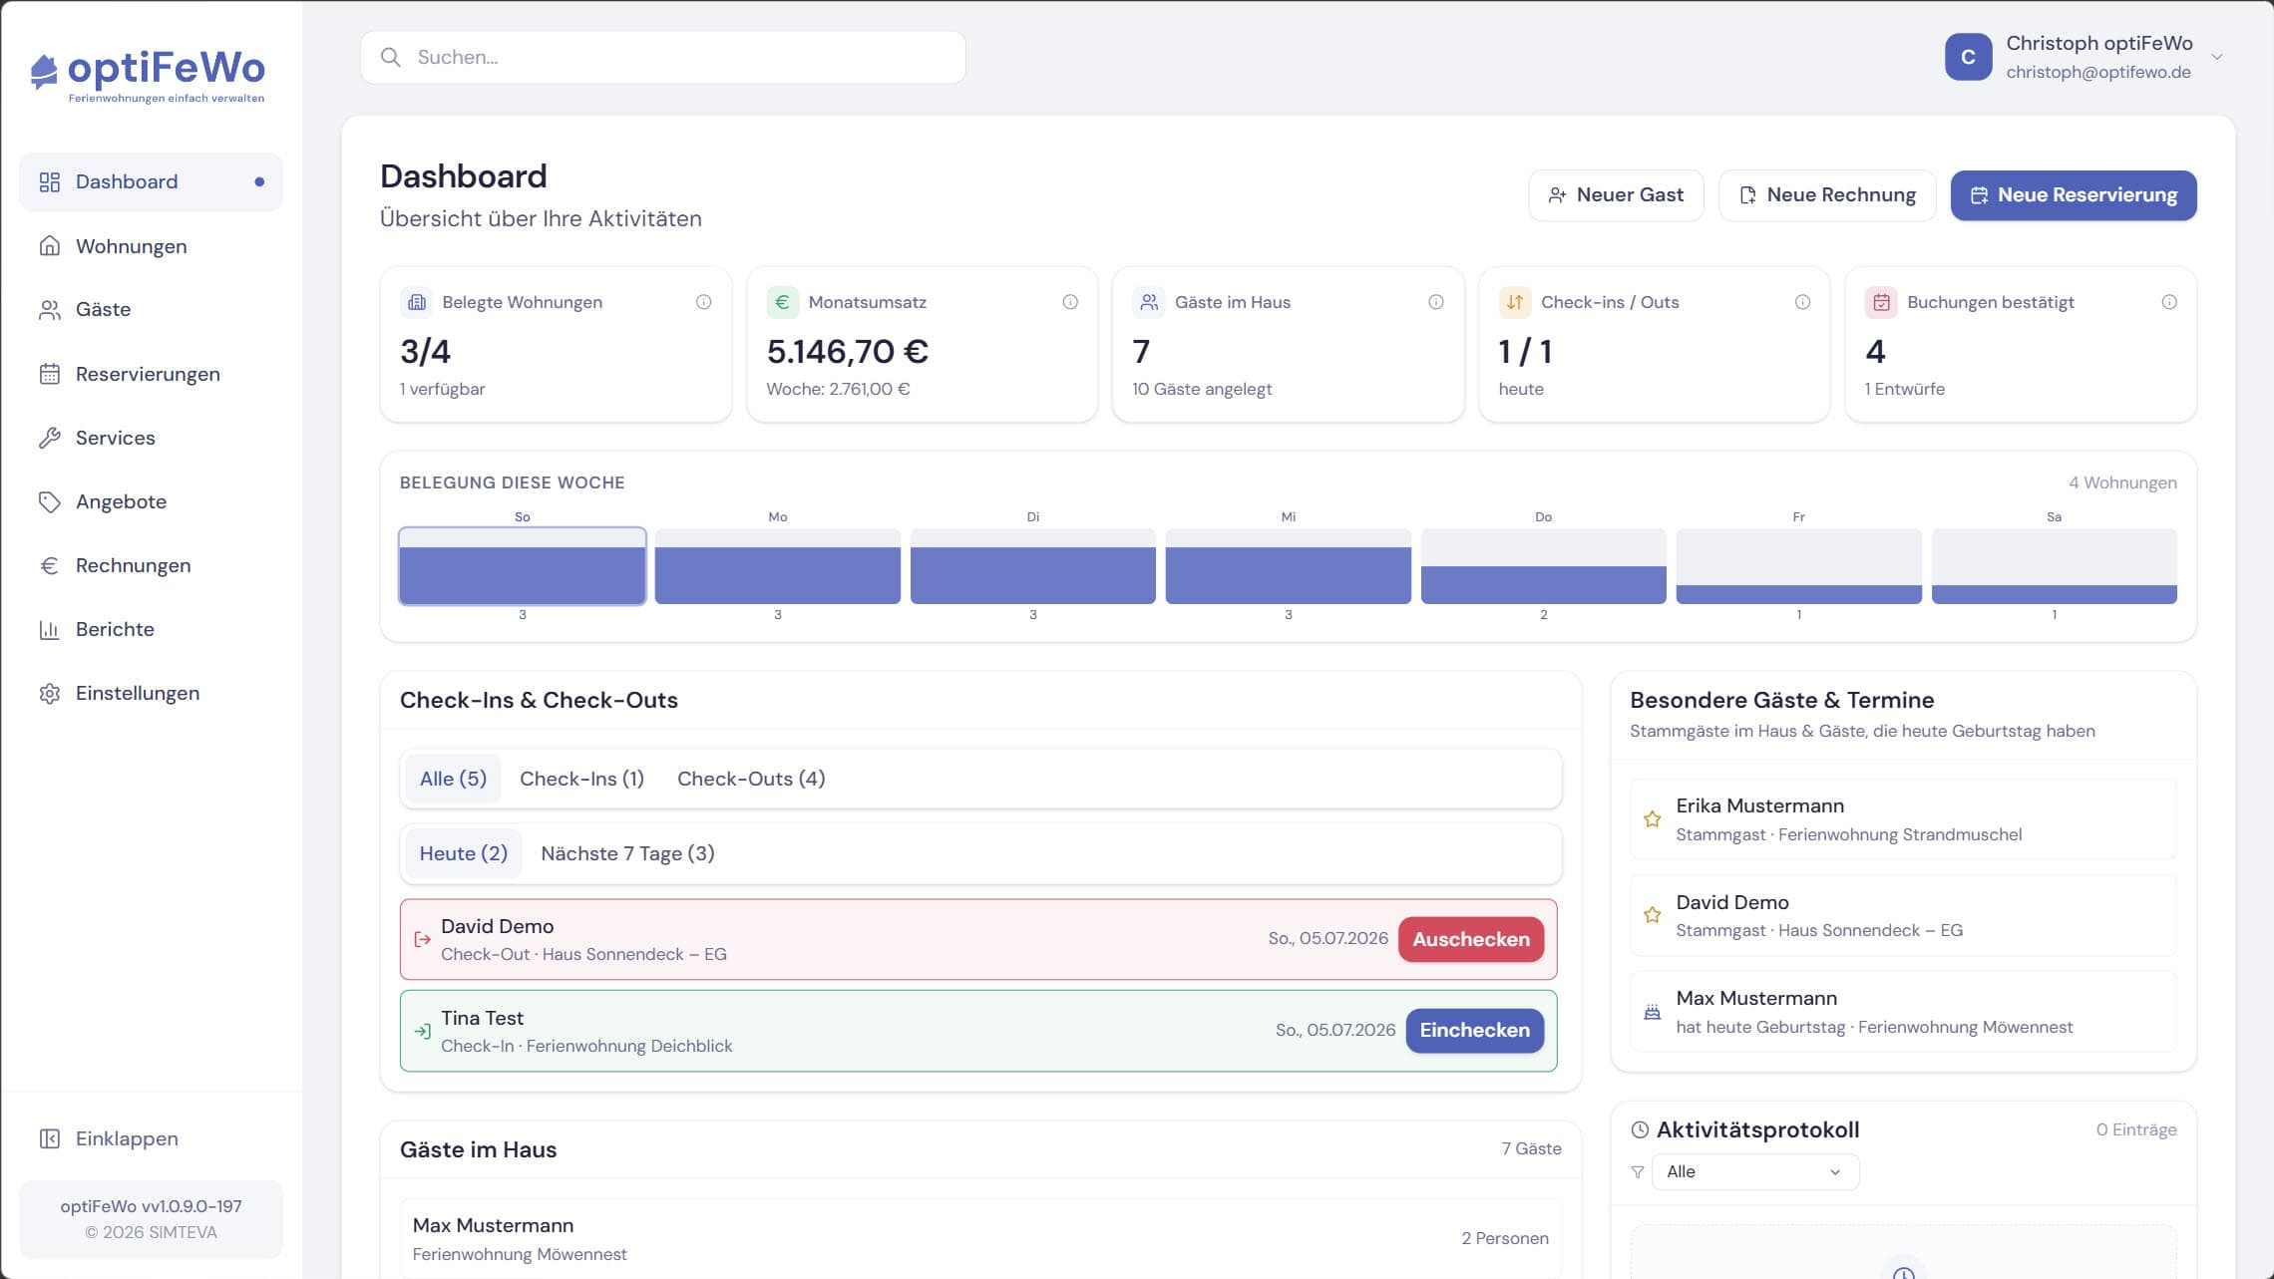Open Erika Mustermann Stammgast entry
Image resolution: width=2274 pixels, height=1279 pixels.
pyautogui.click(x=1903, y=819)
